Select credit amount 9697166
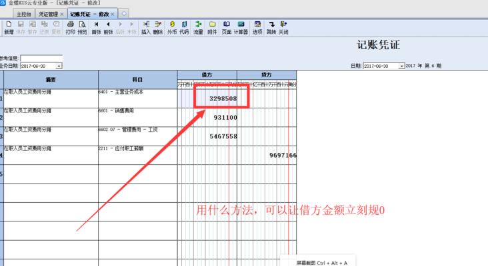The image size is (488, 266). [x=283, y=155]
